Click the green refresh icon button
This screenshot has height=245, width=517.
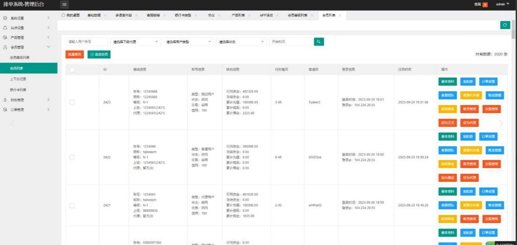point(505,25)
